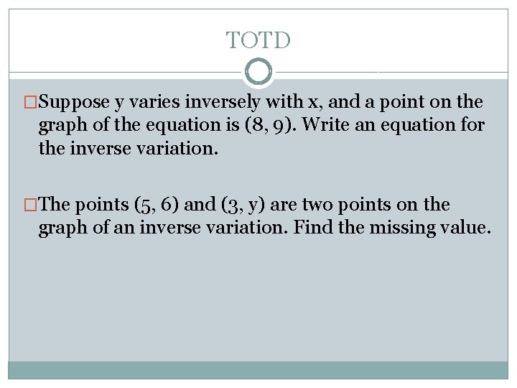The height and width of the screenshot is (388, 517).
Task: Click the TOTD slide title
Action: click(x=258, y=40)
